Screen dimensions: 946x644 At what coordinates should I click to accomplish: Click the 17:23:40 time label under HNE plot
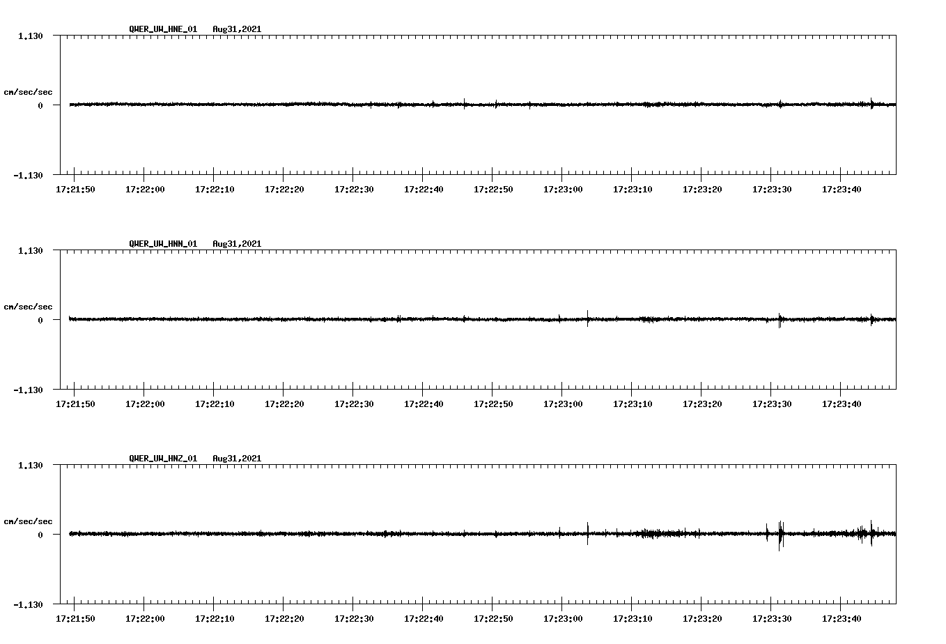[842, 190]
